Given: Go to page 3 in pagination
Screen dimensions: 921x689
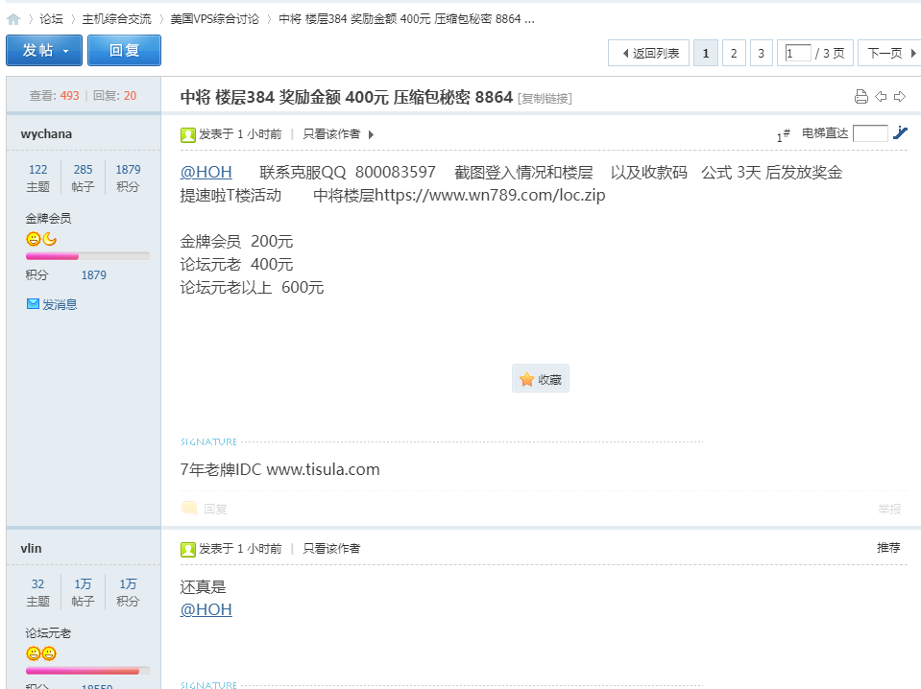Looking at the screenshot, I should (x=761, y=54).
